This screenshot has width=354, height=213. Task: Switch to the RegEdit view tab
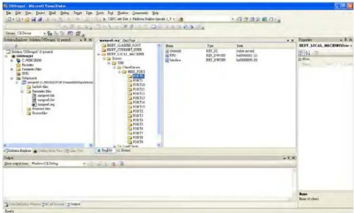tap(106, 150)
